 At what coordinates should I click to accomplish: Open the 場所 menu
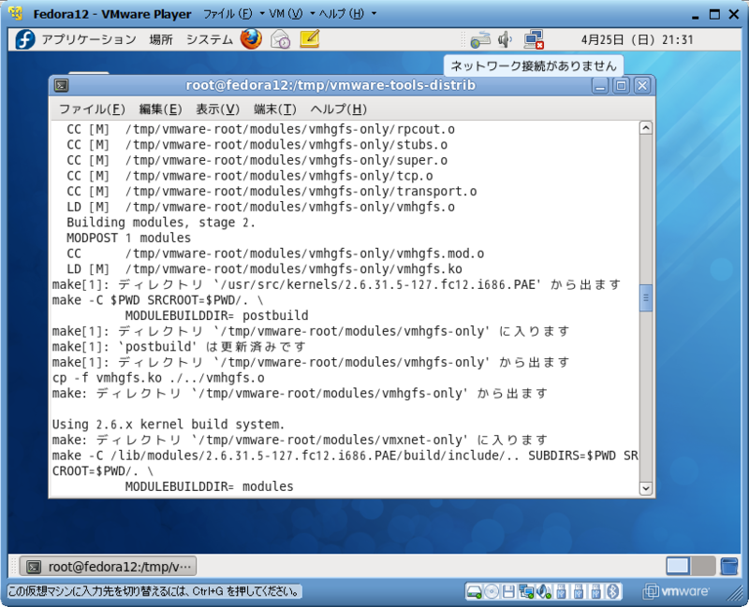pos(161,39)
